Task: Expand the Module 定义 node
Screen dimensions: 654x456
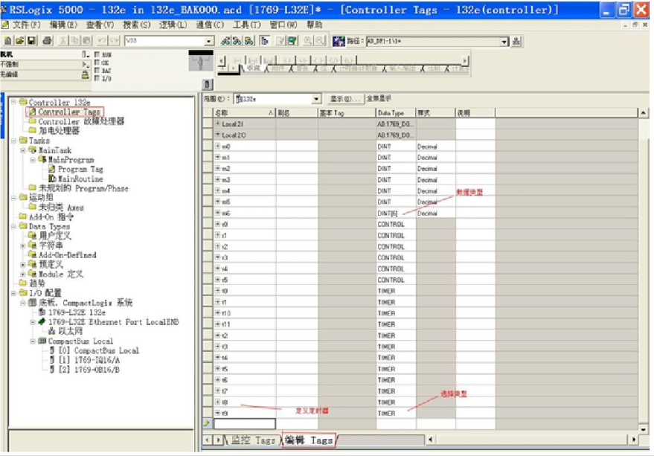Action: (x=23, y=274)
